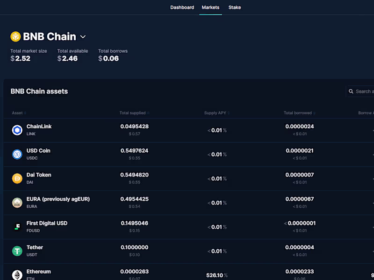The width and height of the screenshot is (374, 280).
Task: Open the BNB Chain network dropdown
Action: [83, 36]
